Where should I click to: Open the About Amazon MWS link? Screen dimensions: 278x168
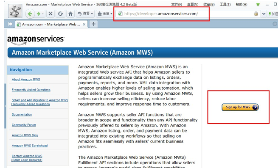(x=26, y=80)
